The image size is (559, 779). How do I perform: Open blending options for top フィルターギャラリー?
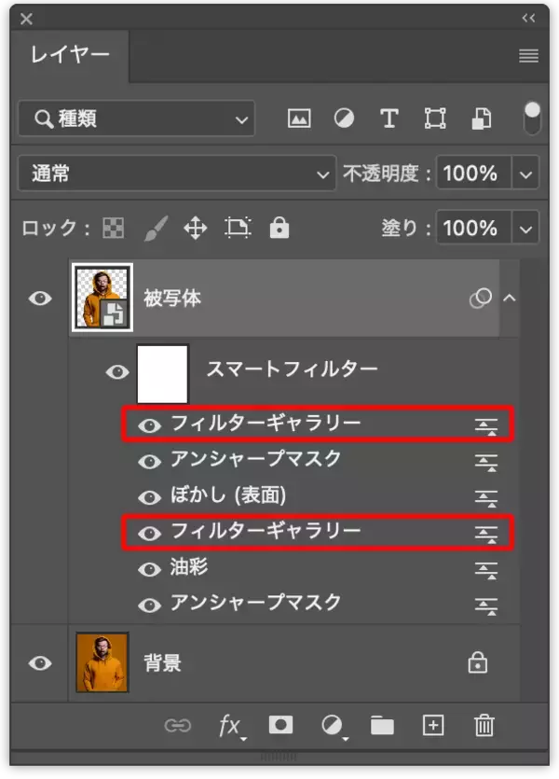coord(485,426)
